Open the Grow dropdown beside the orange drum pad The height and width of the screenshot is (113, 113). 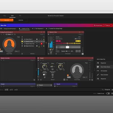17,51
